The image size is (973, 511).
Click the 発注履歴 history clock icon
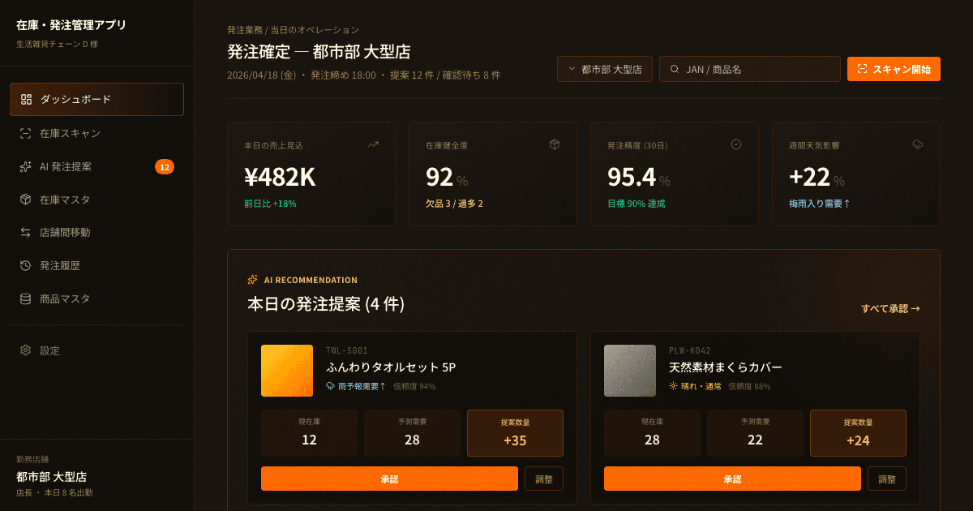pyautogui.click(x=26, y=266)
